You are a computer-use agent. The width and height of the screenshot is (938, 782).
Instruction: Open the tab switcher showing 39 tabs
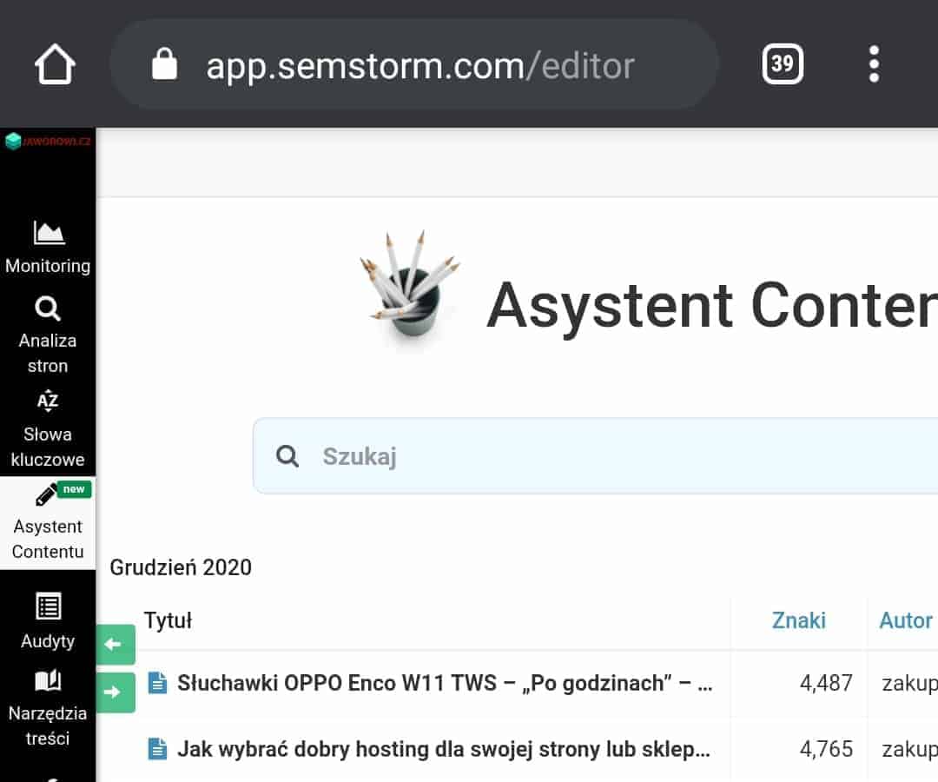783,64
